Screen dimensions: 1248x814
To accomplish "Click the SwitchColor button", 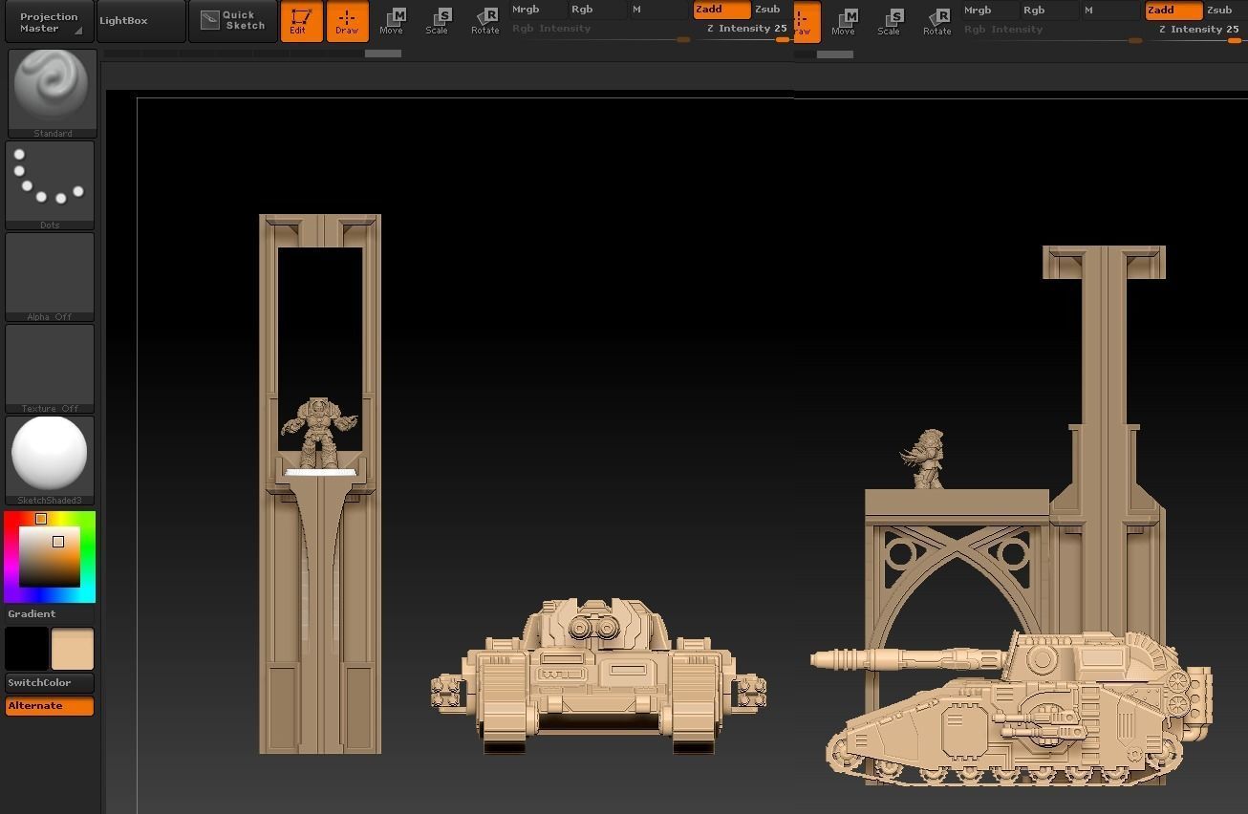I will click(50, 683).
